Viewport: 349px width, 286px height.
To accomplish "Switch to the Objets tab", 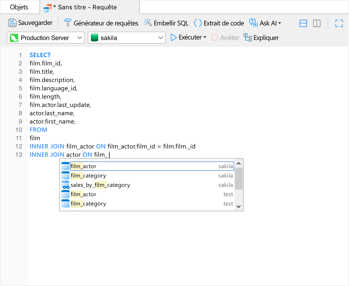I will click(19, 7).
